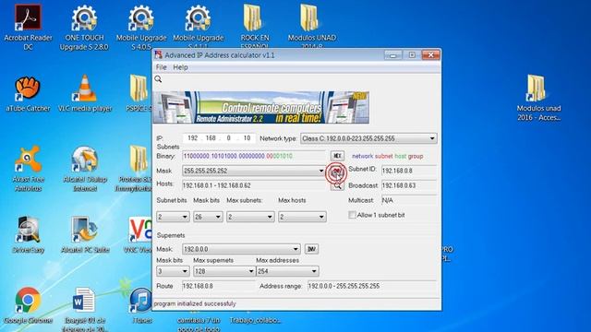The height and width of the screenshot is (332, 591).
Task: Open Mobile Upgrade S 4.0.5 shortcut
Action: pos(141,27)
